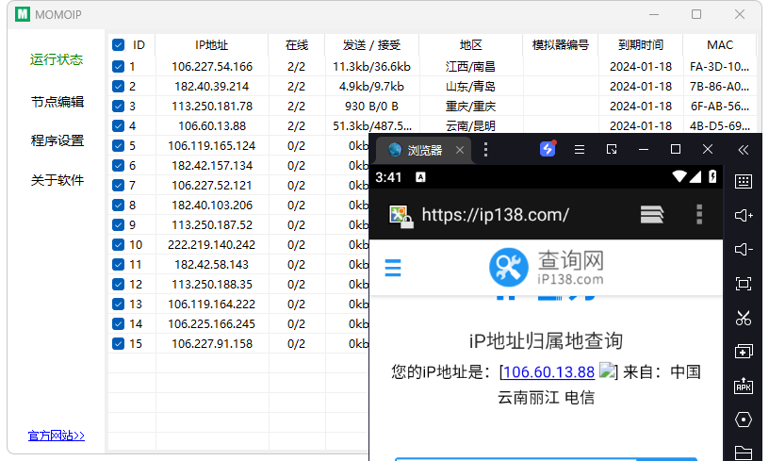
Task: Click region cell 山东/青岛
Action: click(470, 87)
